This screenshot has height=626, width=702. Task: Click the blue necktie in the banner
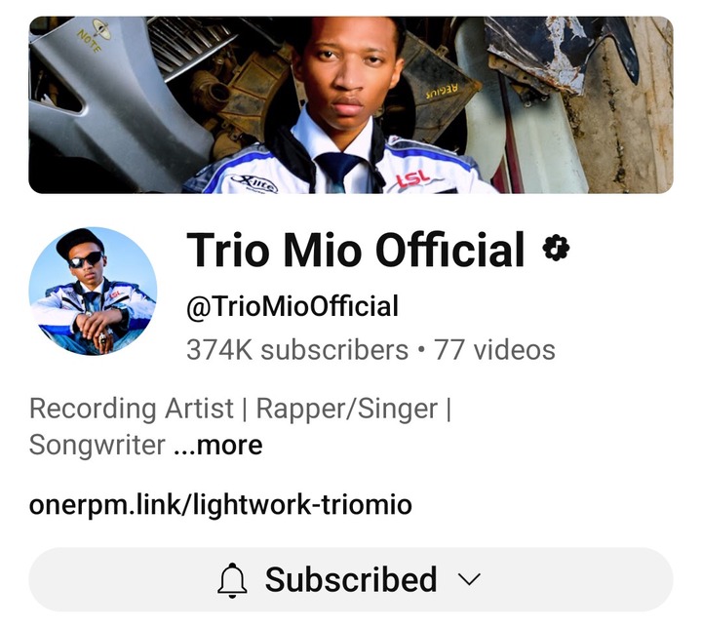click(x=339, y=171)
